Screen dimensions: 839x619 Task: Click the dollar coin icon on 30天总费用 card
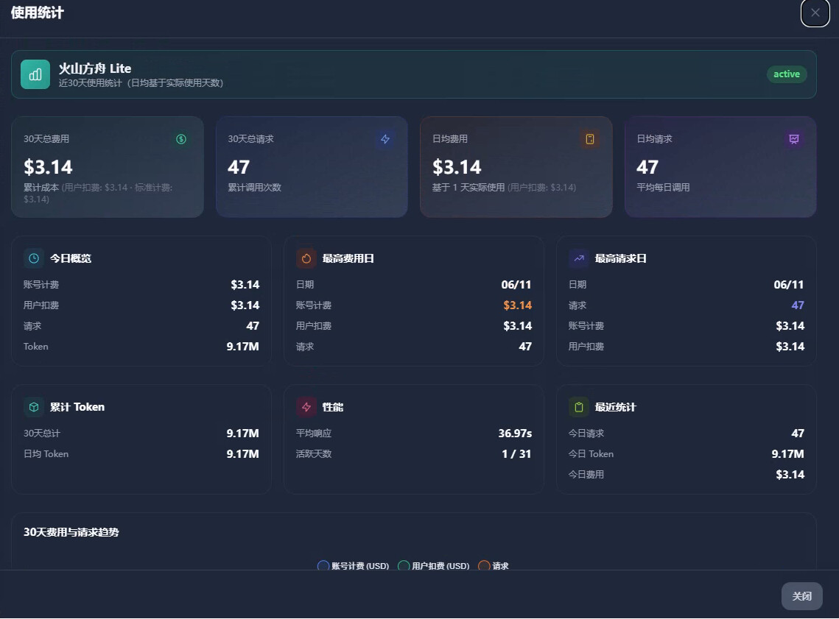(181, 139)
